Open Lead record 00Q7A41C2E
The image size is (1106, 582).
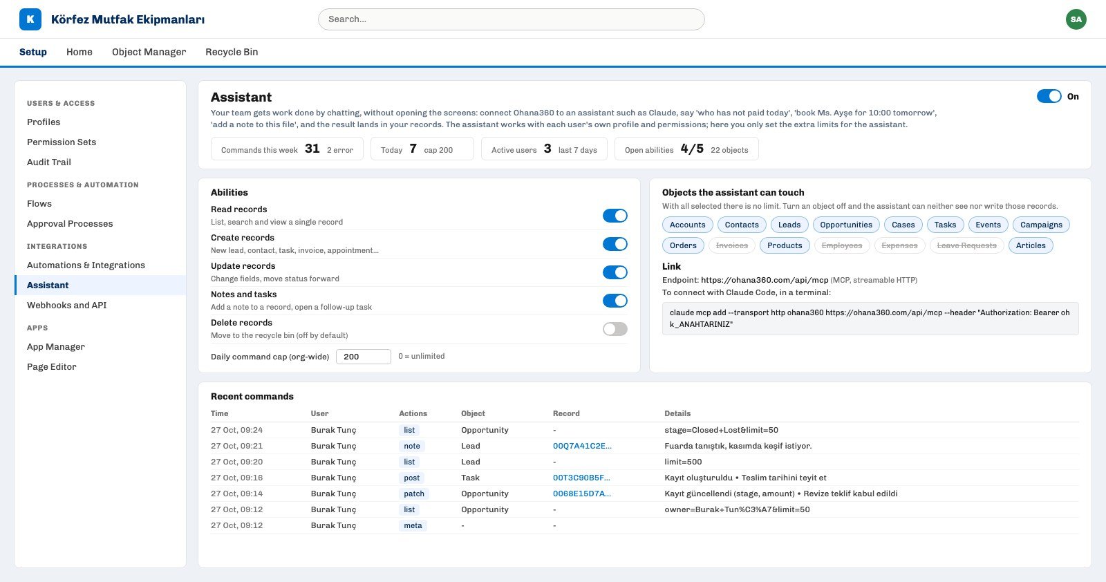[582, 446]
